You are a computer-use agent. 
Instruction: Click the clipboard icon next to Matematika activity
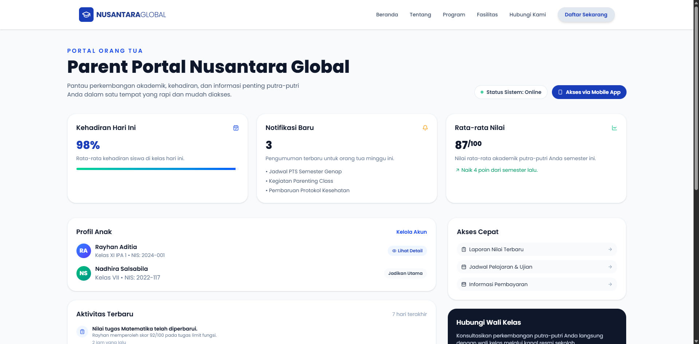[x=82, y=332]
